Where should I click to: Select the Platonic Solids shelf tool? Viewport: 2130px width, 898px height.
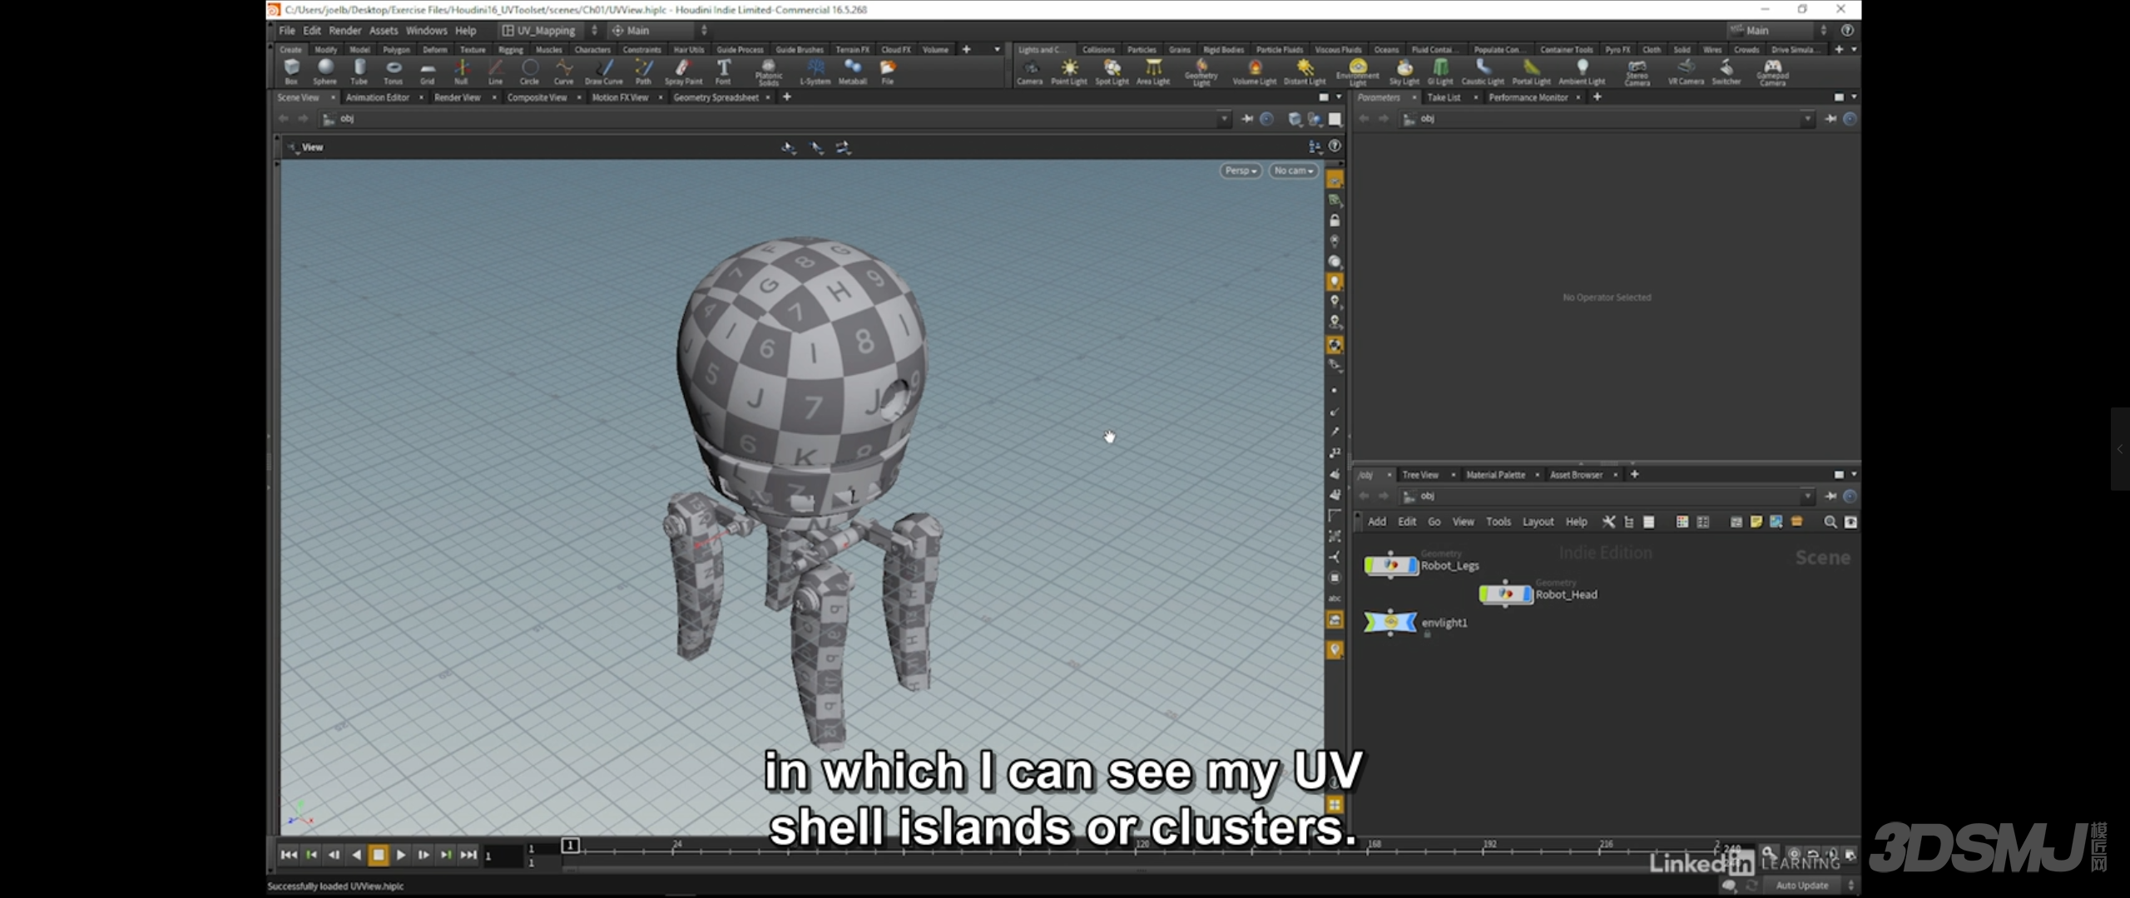point(769,72)
